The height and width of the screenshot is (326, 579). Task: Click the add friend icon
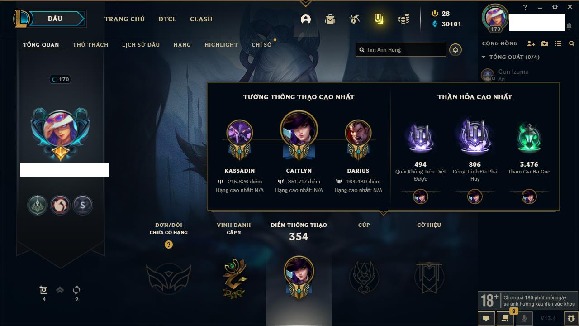(x=531, y=43)
